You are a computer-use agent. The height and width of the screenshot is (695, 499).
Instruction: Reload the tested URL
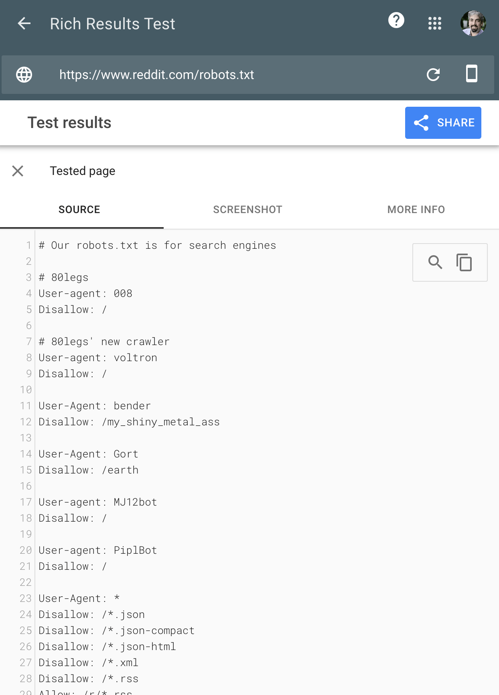click(x=434, y=75)
